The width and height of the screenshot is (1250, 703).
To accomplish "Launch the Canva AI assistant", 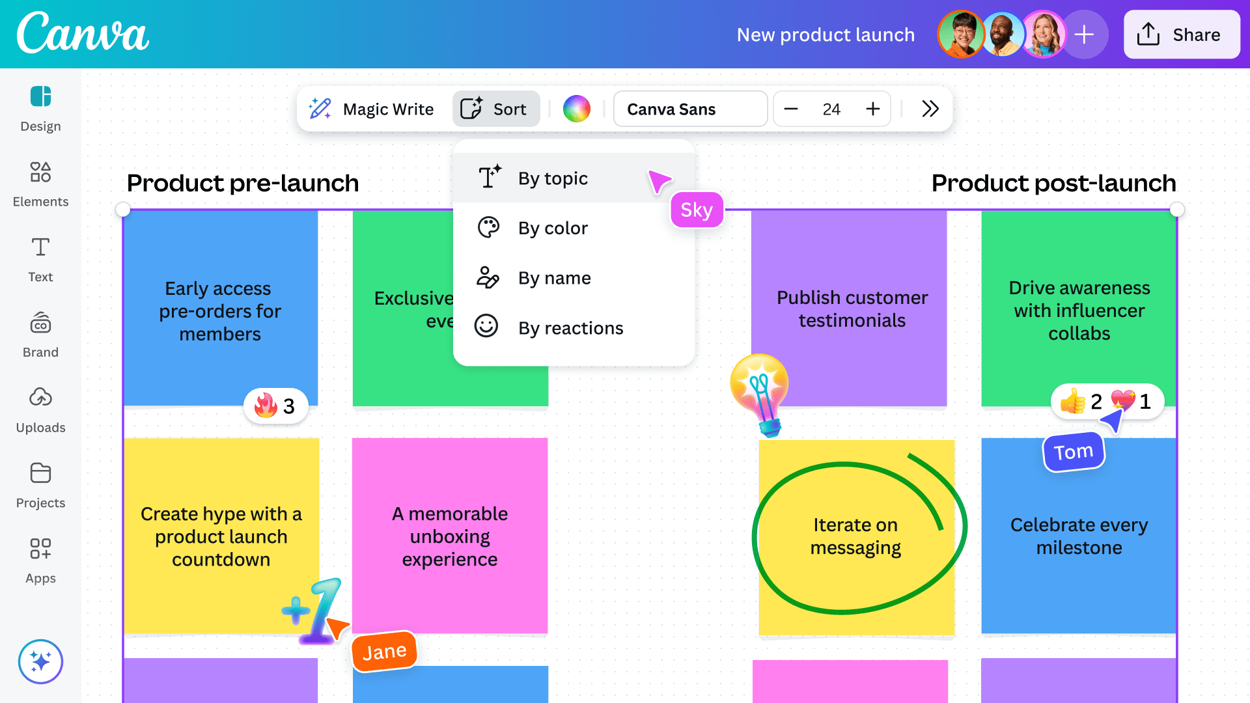I will tap(40, 661).
